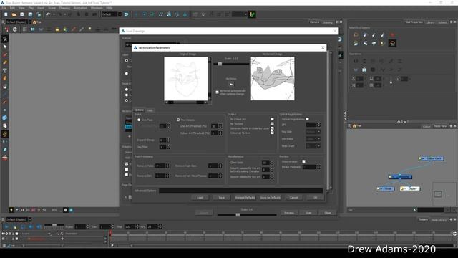Image resolution: width=458 pixels, height=258 pixels.
Task: Click the light bulb icon below the camera view
Action: coord(11,210)
